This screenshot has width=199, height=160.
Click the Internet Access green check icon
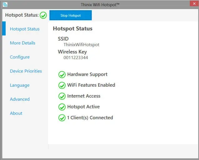tap(62, 96)
